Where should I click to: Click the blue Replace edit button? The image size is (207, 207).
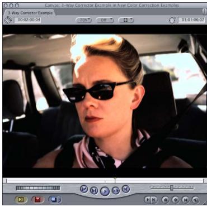click(x=53, y=200)
